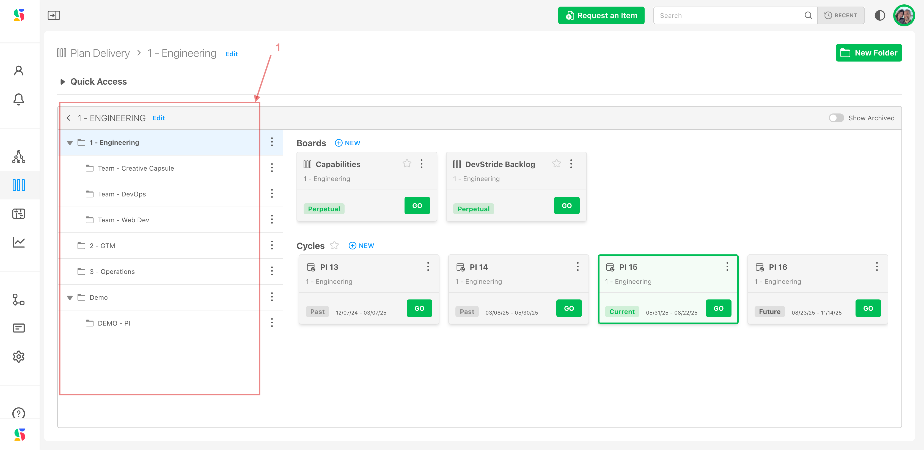Star the Cycles section
Screen dimensions: 924x450
point(334,245)
